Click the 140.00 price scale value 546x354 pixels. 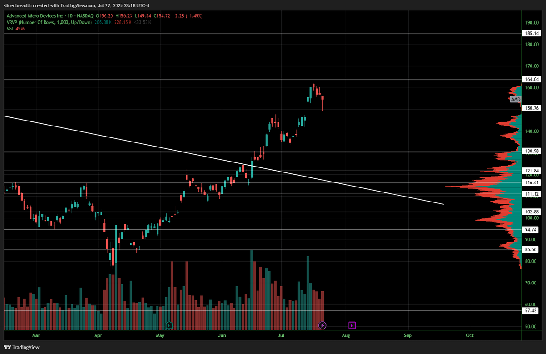coord(532,131)
